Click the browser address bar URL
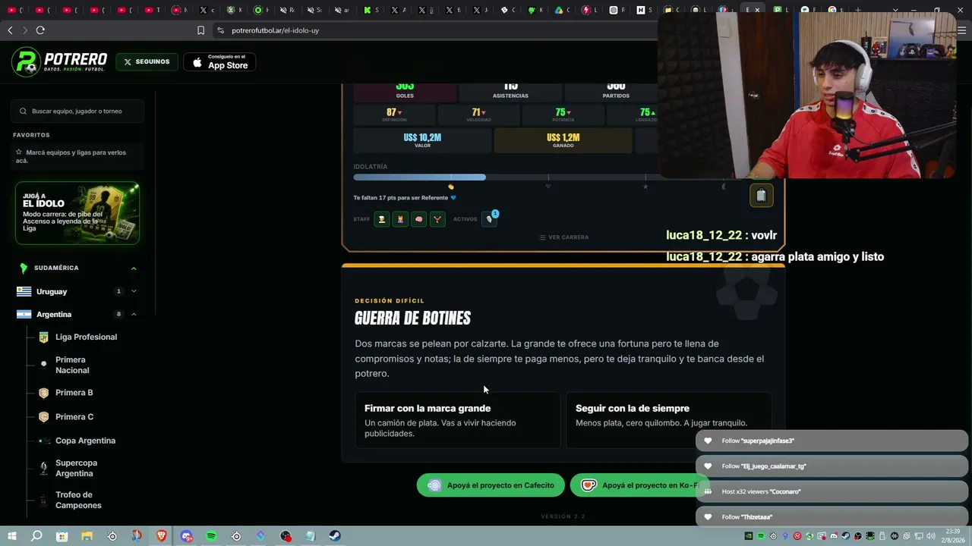This screenshot has width=972, height=546. tap(275, 30)
